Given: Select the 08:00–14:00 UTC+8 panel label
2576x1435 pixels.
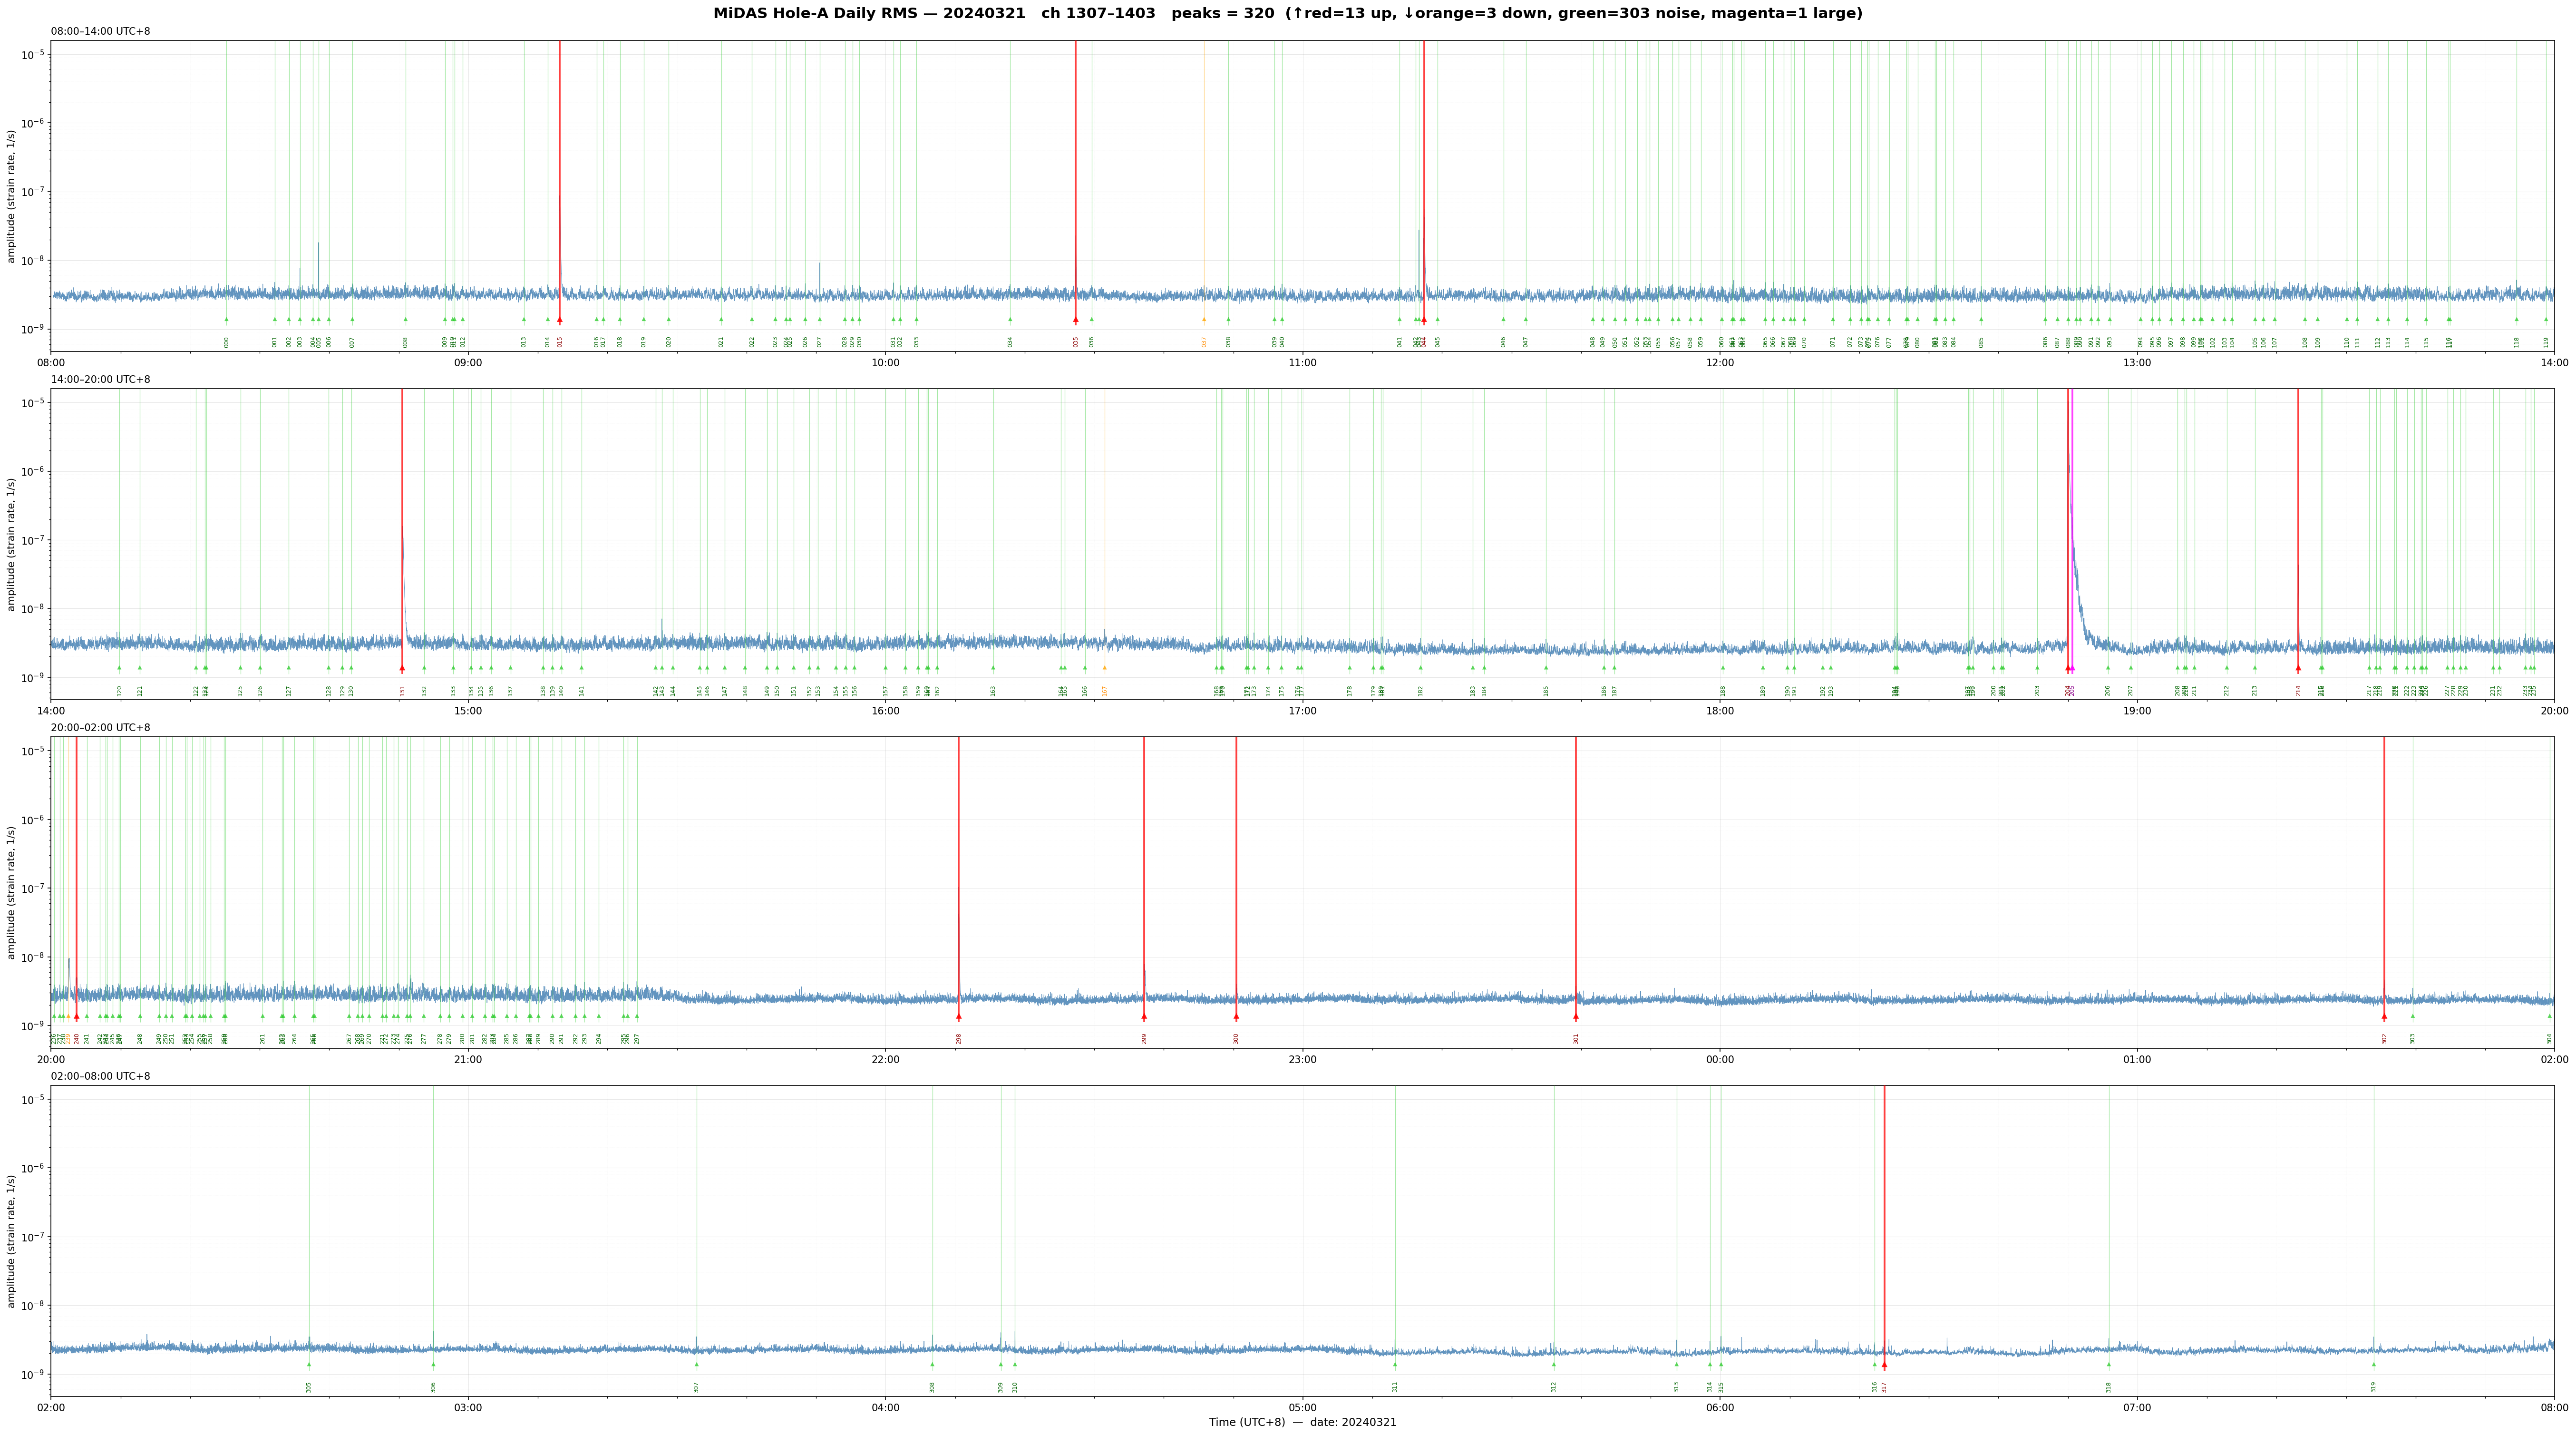Looking at the screenshot, I should pos(101,32).
